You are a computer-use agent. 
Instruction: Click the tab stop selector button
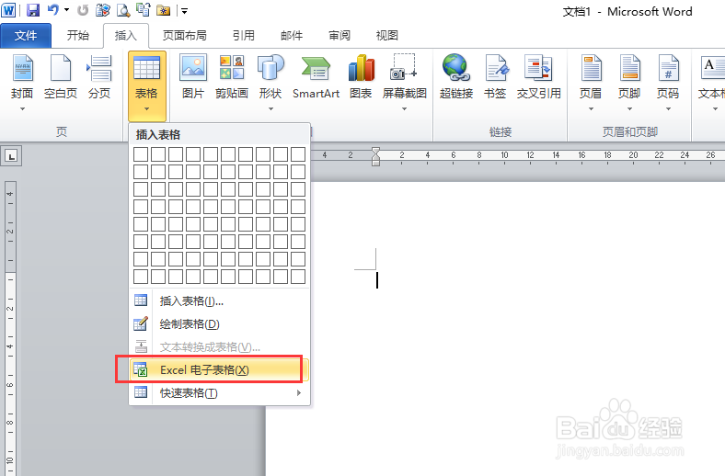11,156
